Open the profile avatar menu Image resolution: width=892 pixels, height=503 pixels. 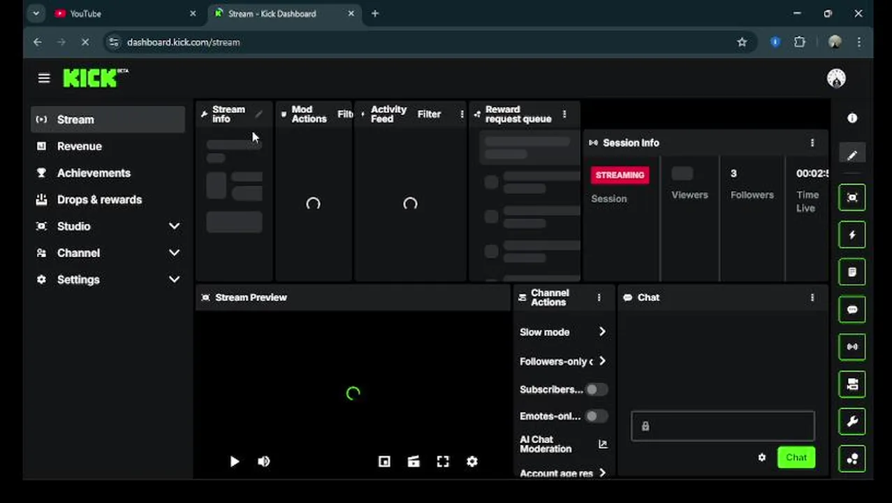836,78
